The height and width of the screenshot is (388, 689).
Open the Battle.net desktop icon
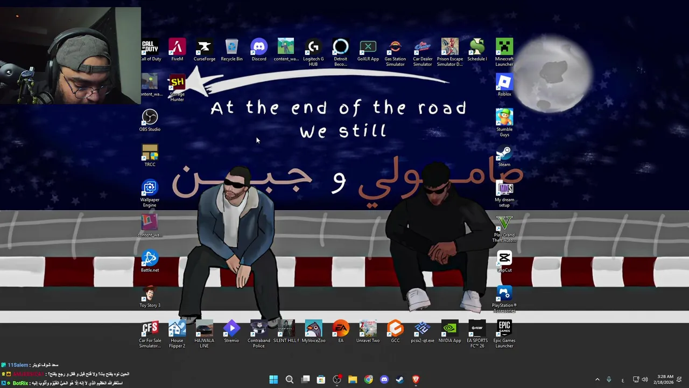point(150,261)
